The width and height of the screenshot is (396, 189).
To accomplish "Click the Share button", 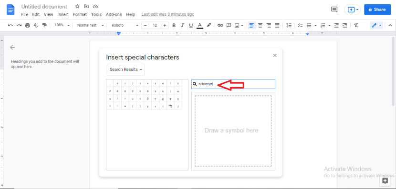I will (377, 10).
